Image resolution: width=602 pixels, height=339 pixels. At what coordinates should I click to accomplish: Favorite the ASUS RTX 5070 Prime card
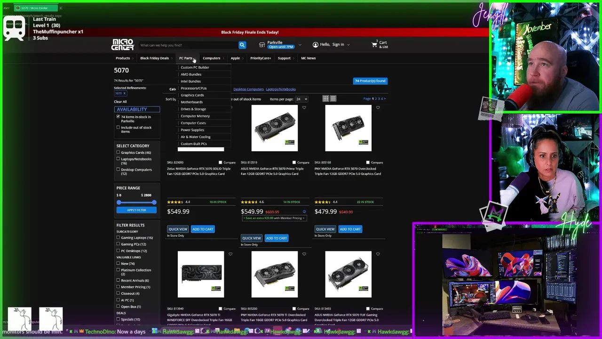304,108
